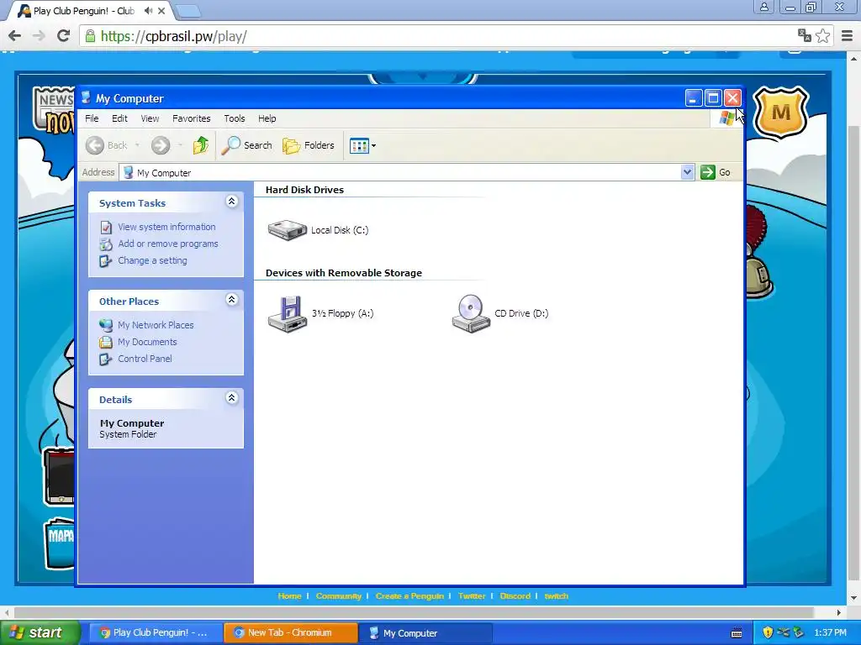Open the Favorites menu

191,118
